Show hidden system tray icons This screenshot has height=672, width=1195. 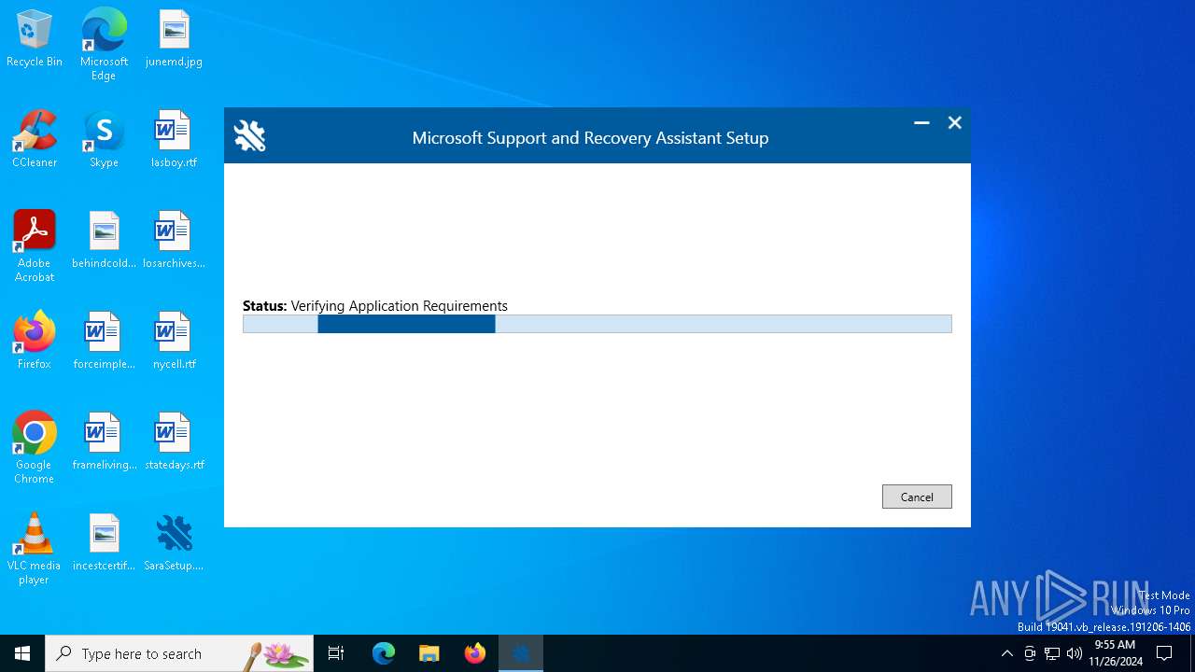click(x=1006, y=653)
